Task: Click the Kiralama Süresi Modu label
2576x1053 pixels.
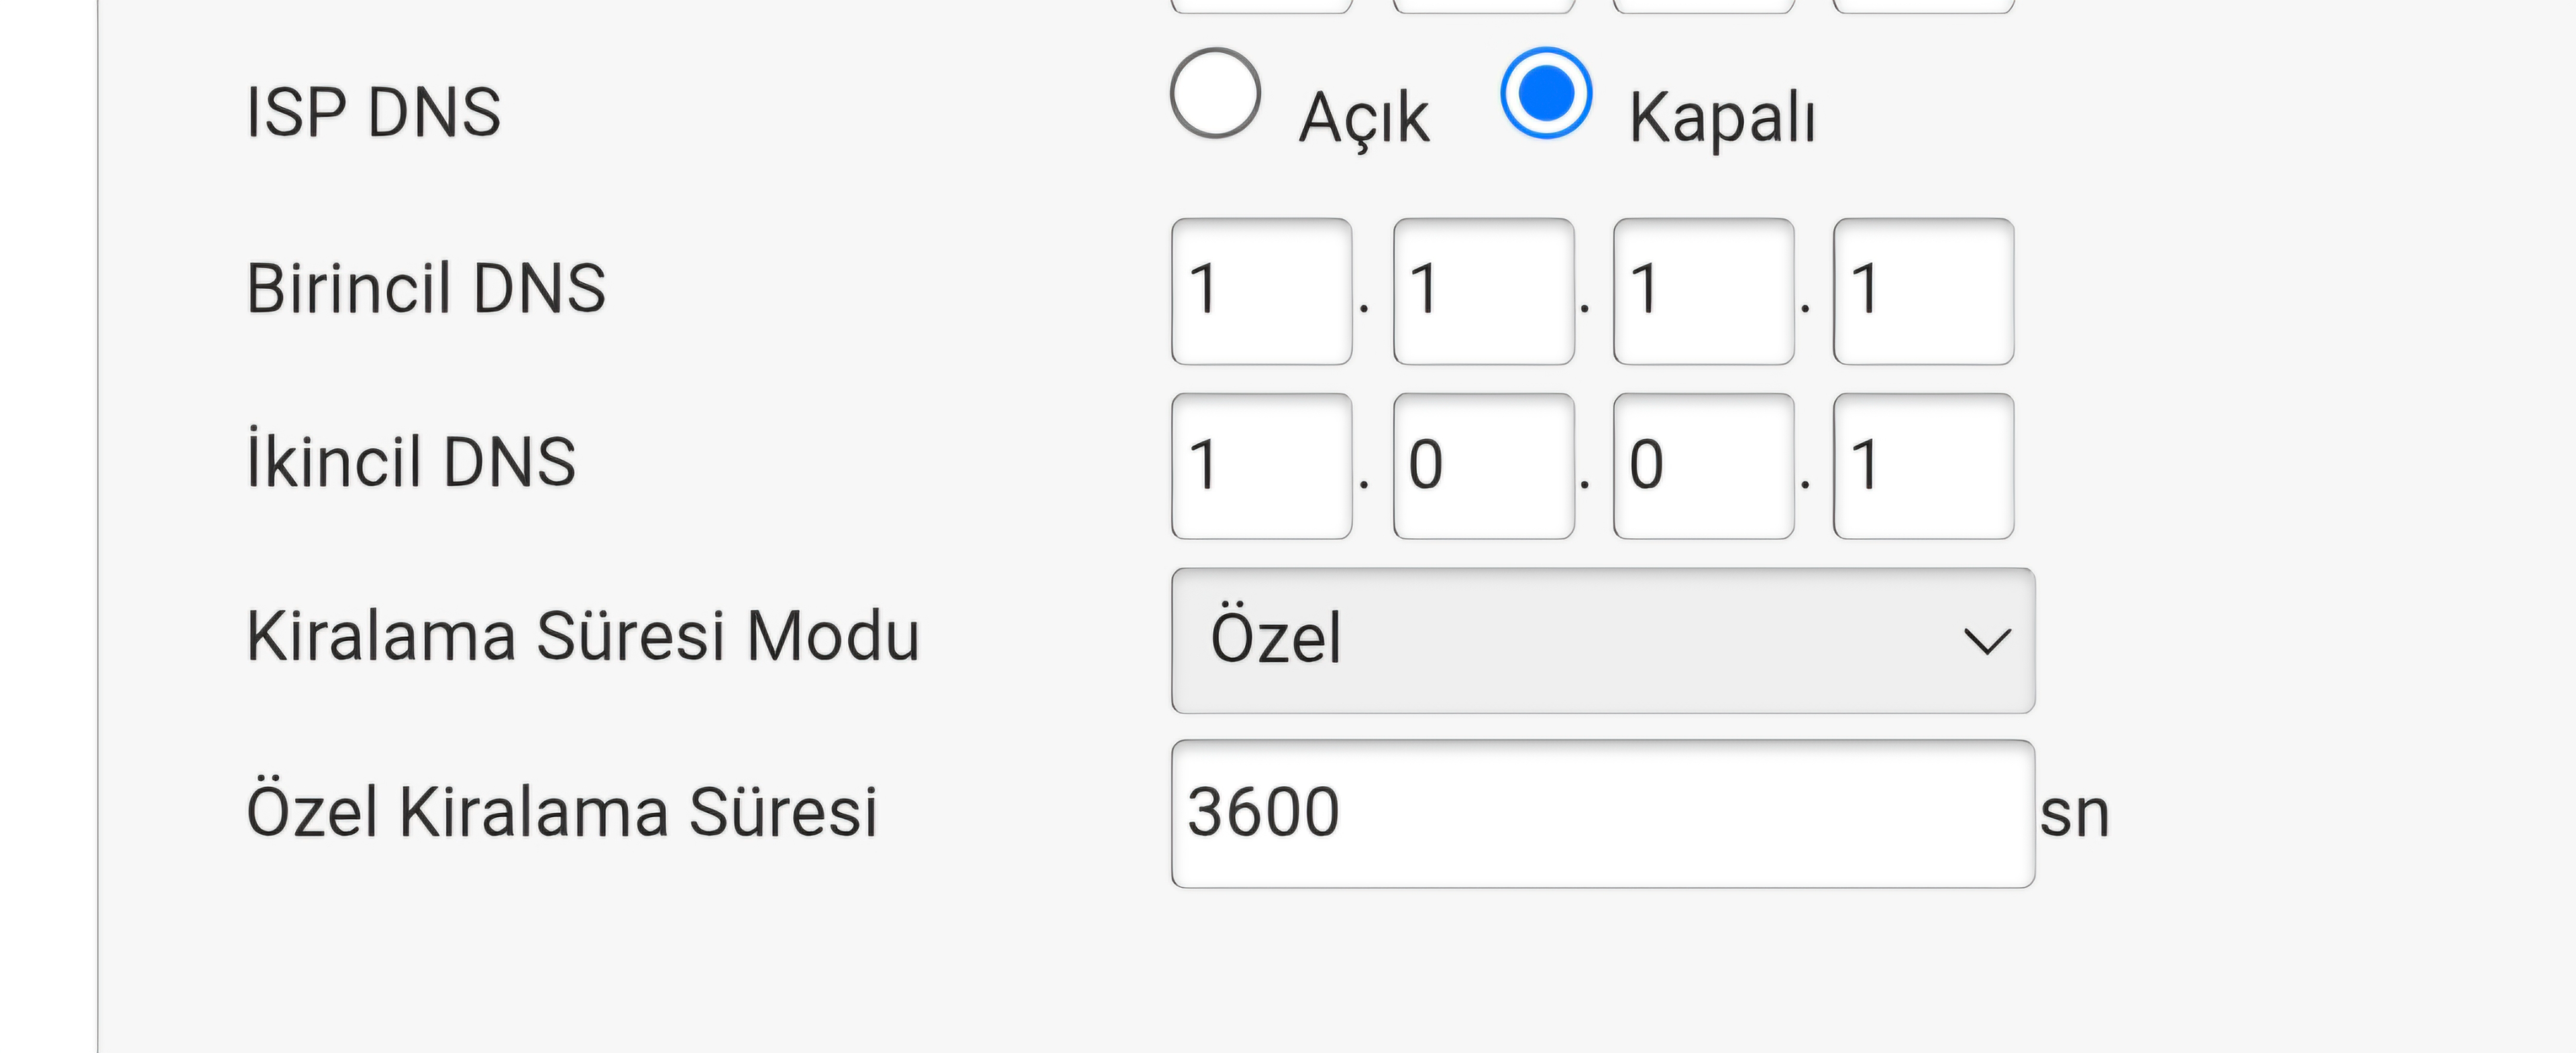Action: (x=582, y=635)
